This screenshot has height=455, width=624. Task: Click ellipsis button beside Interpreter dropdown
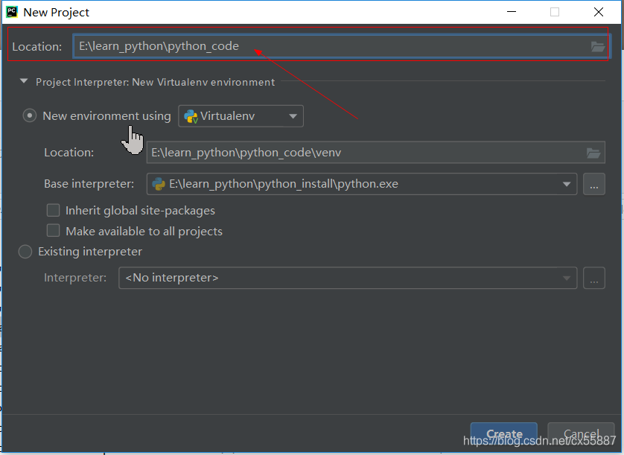(x=594, y=278)
